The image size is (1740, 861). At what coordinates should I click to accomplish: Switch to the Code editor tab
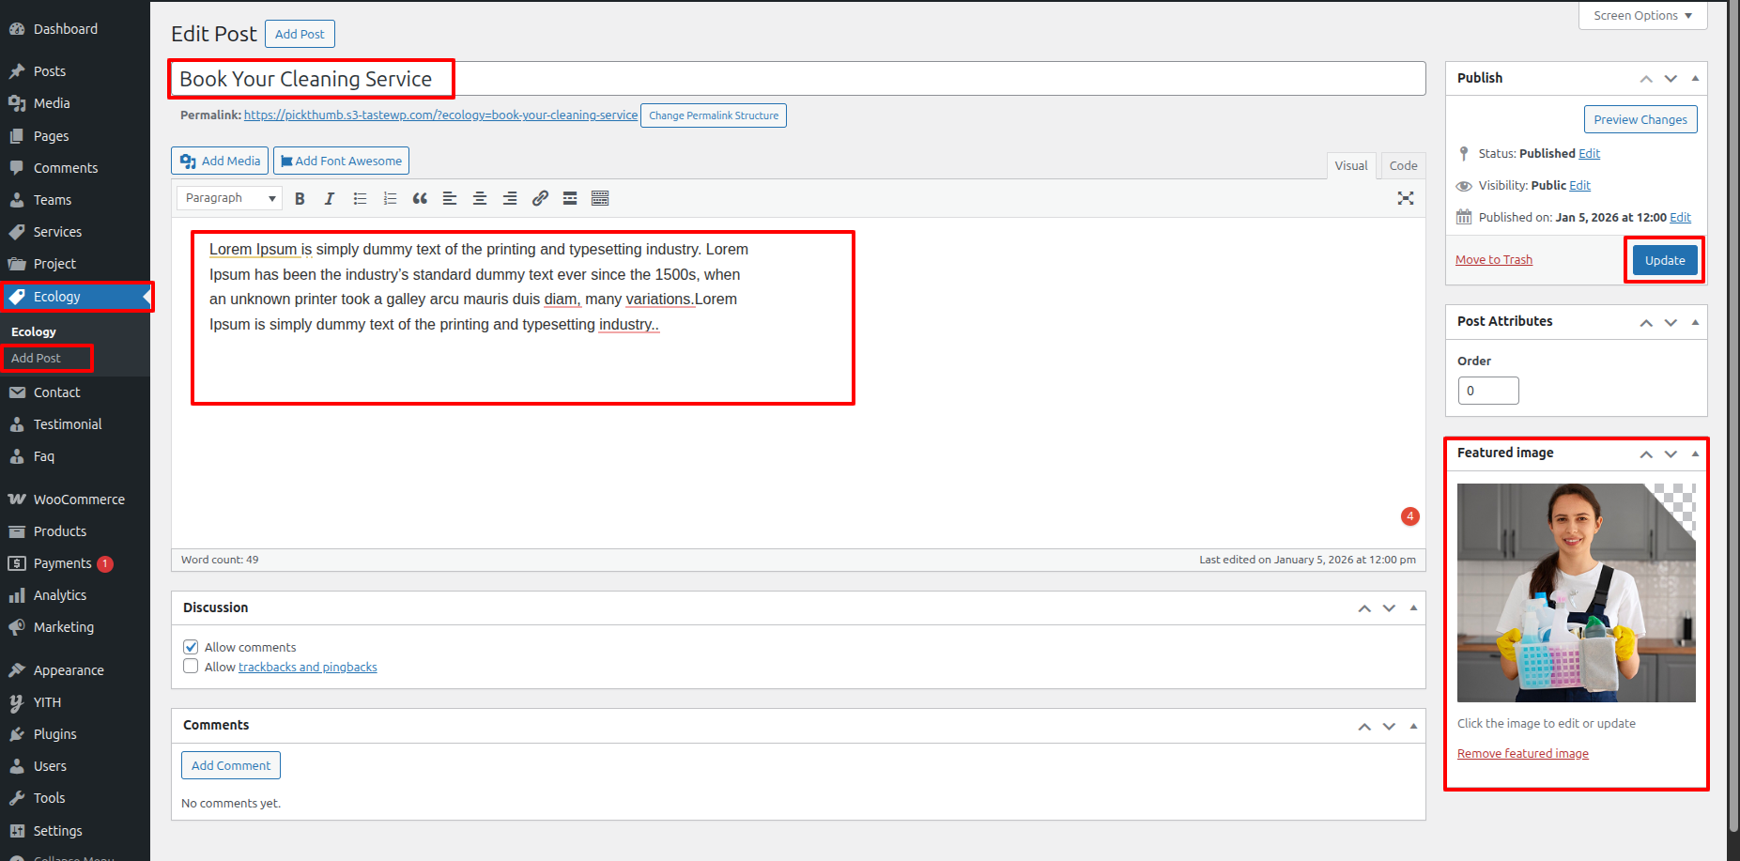tap(1403, 166)
